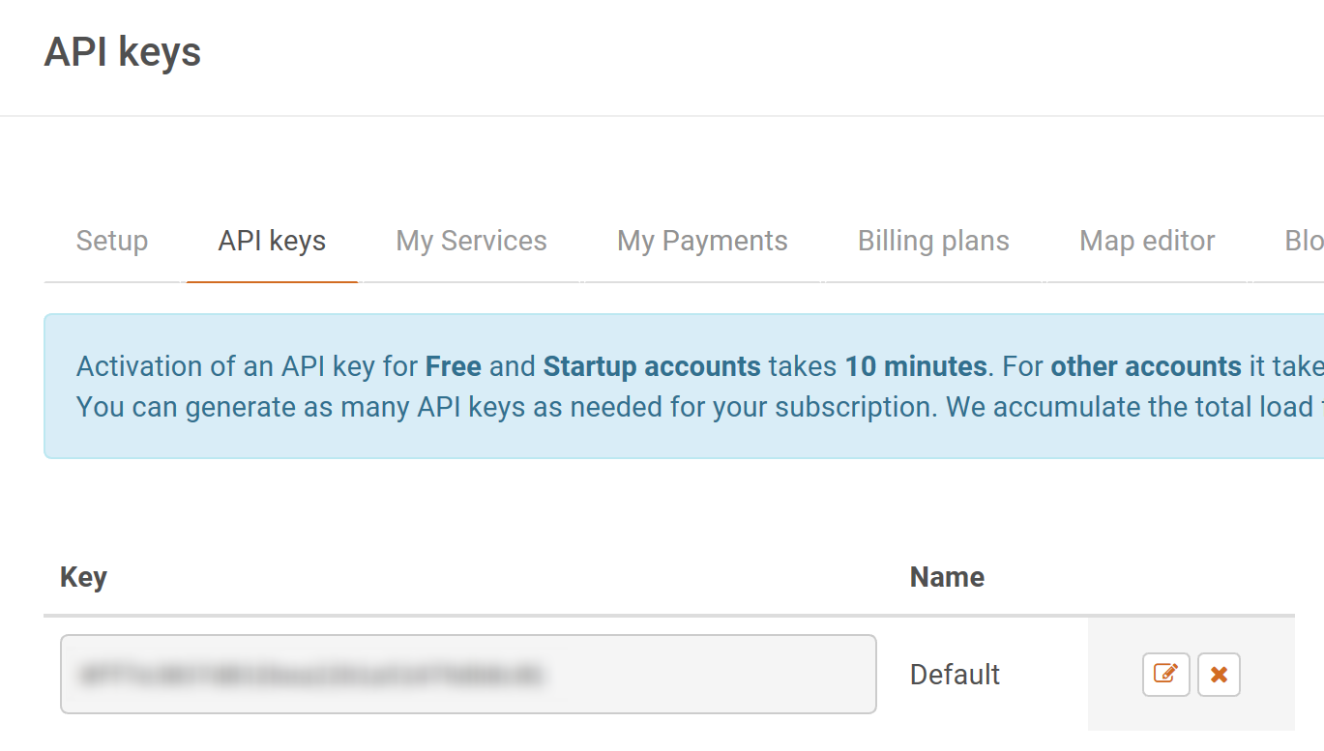This screenshot has height=751, width=1324.
Task: Click the bold Free text in notice
Action: 453,367
